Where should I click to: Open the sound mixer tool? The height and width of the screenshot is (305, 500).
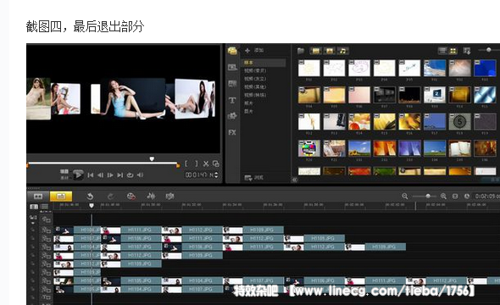pyautogui.click(x=151, y=196)
